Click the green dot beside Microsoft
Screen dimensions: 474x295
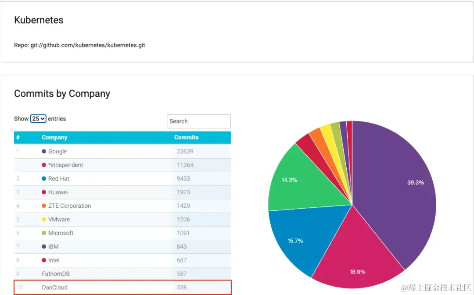pos(44,233)
